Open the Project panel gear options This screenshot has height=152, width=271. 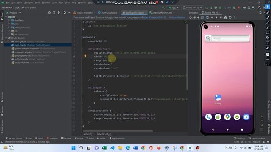pyautogui.click(x=64, y=13)
